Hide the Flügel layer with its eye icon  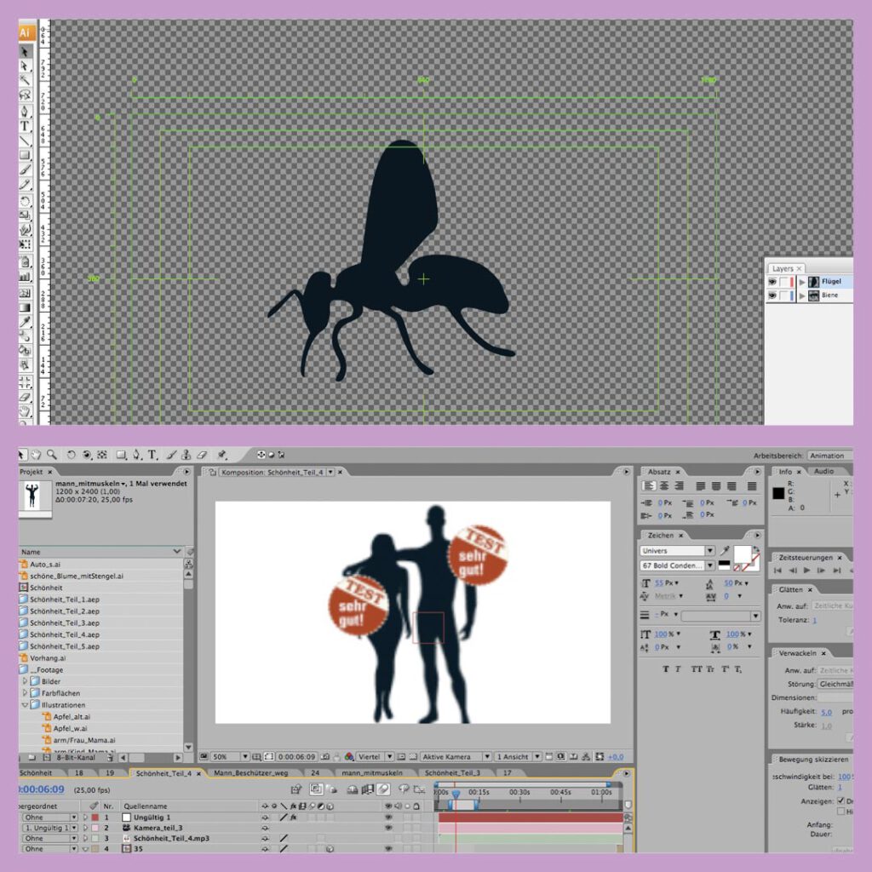[x=772, y=281]
